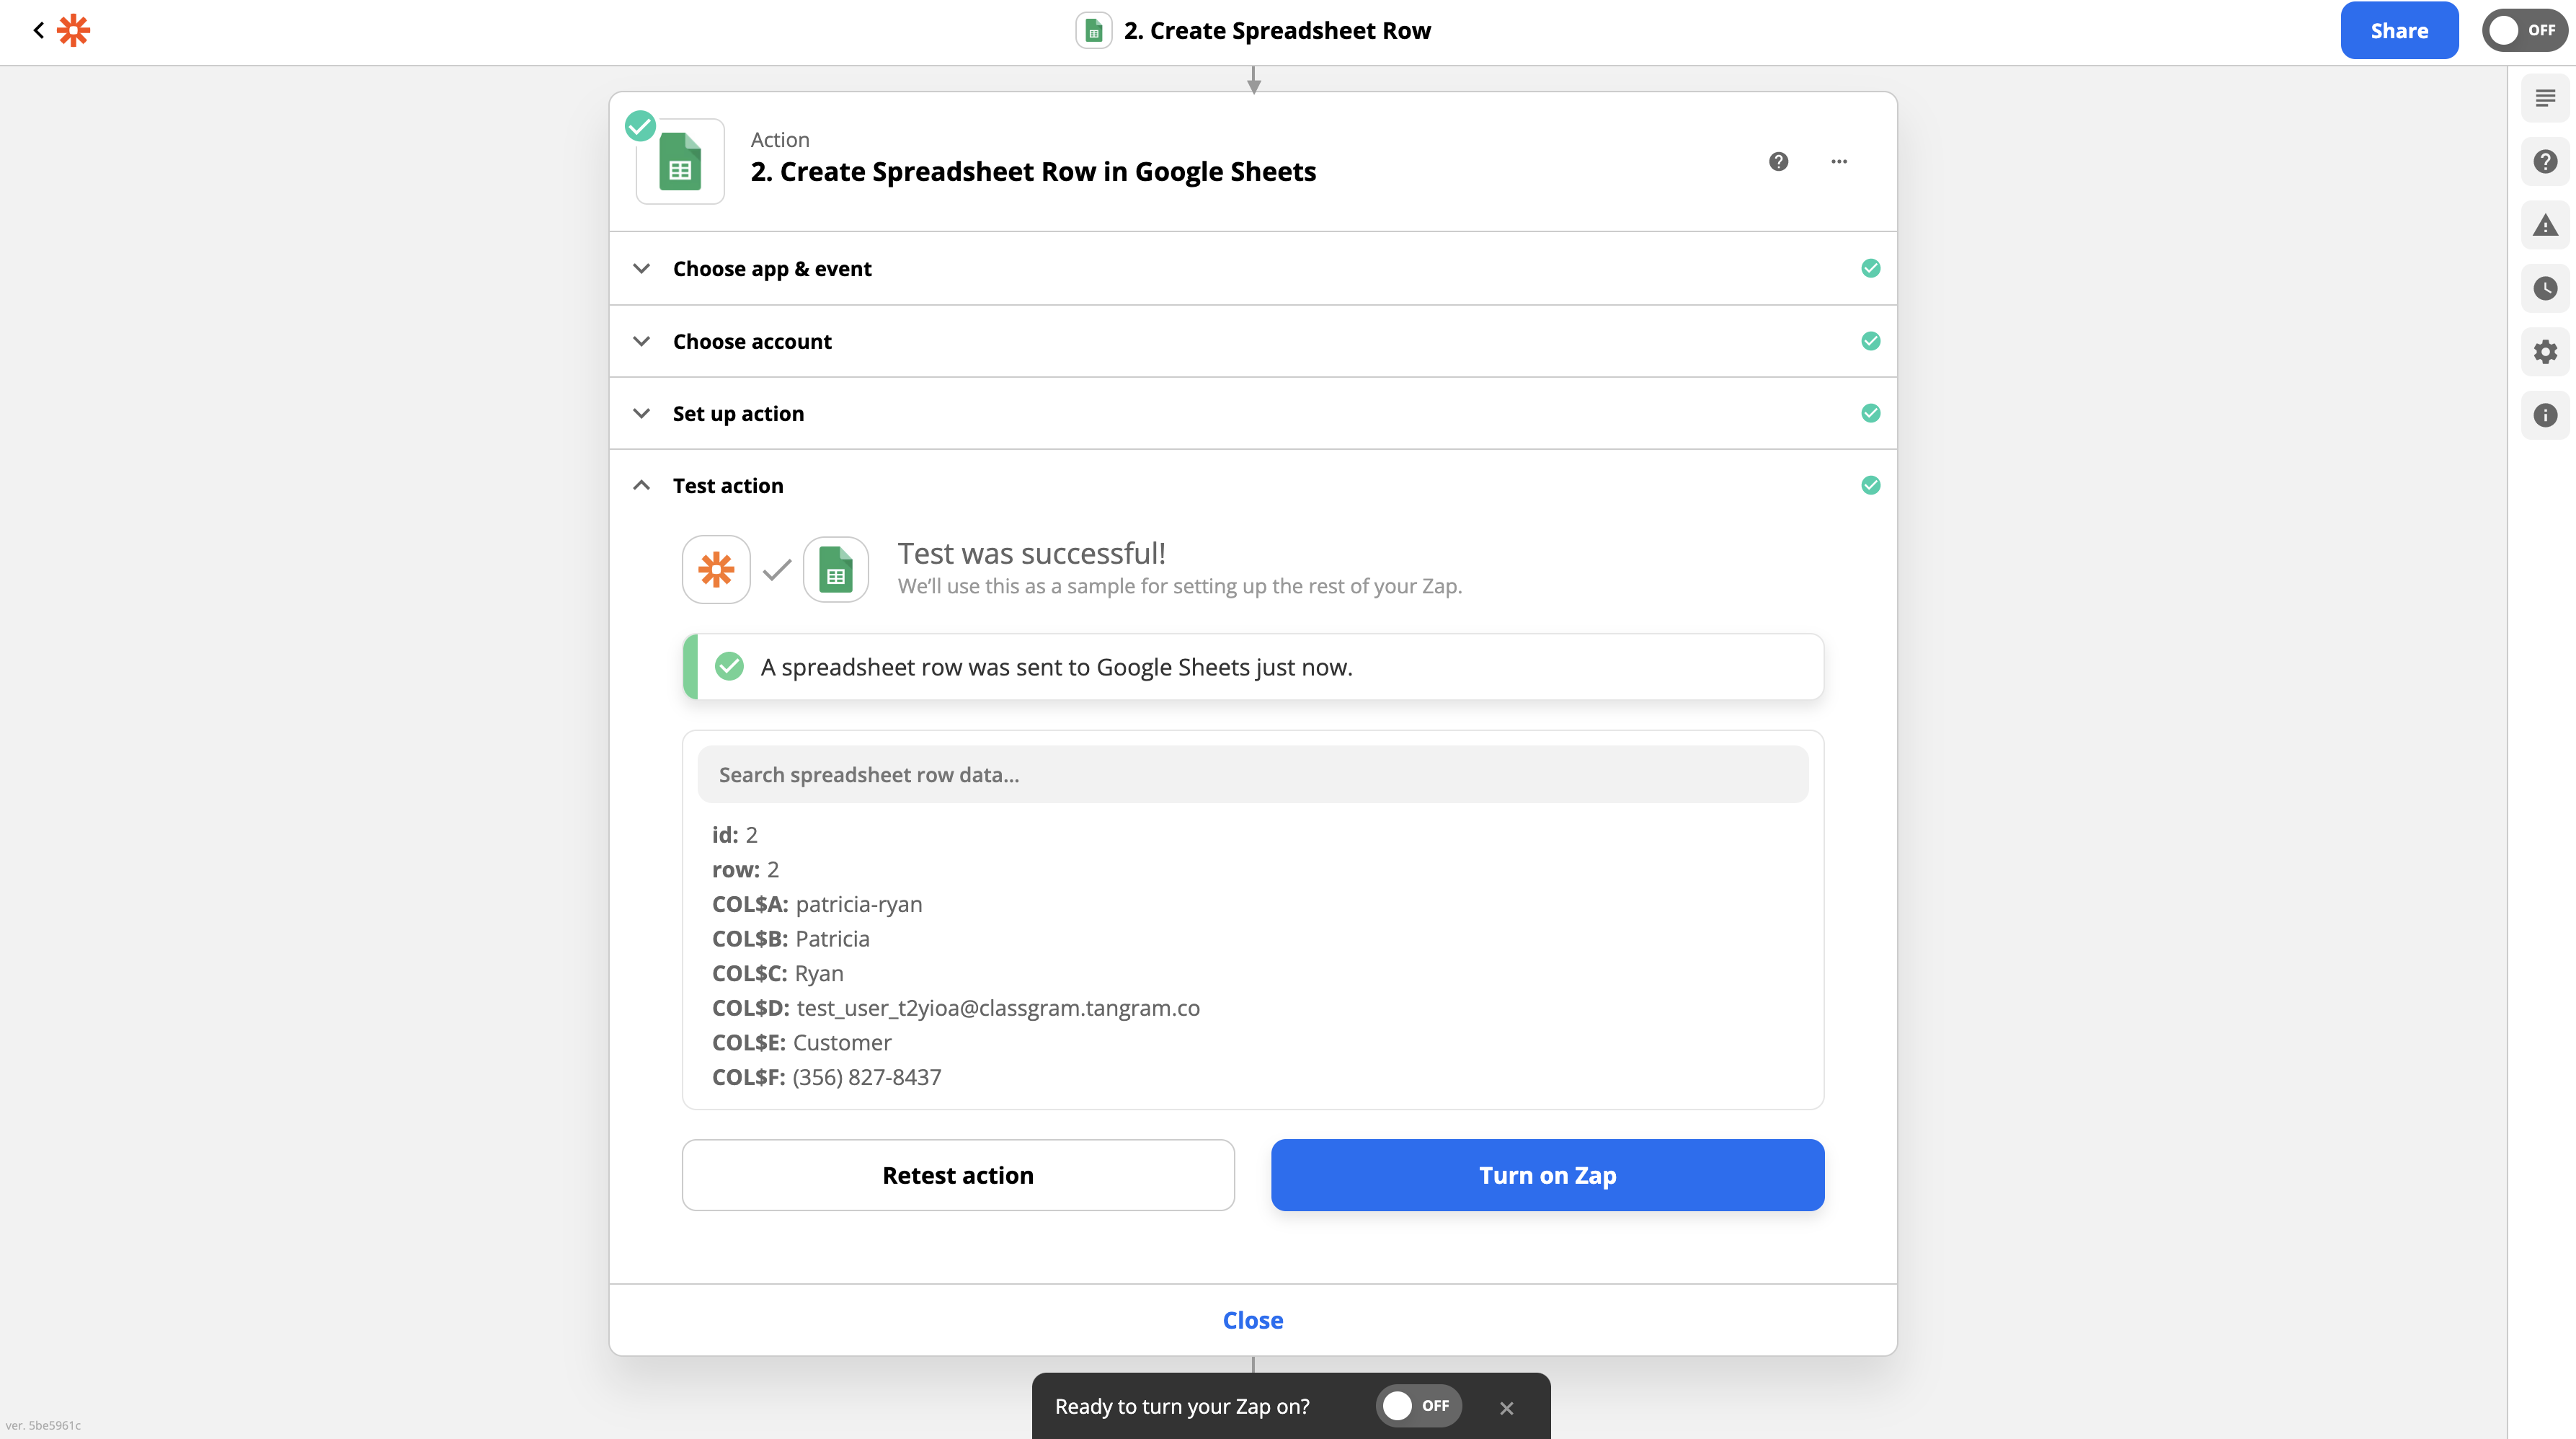The width and height of the screenshot is (2576, 1439).
Task: Toggle the Zap ON/OFF switch in top bar
Action: tap(2524, 30)
